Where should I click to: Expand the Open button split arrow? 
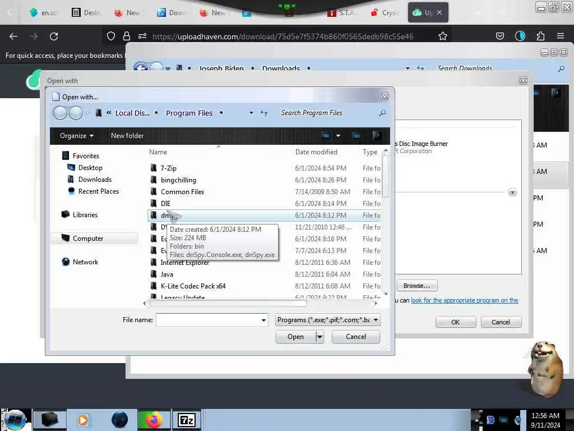(320, 337)
